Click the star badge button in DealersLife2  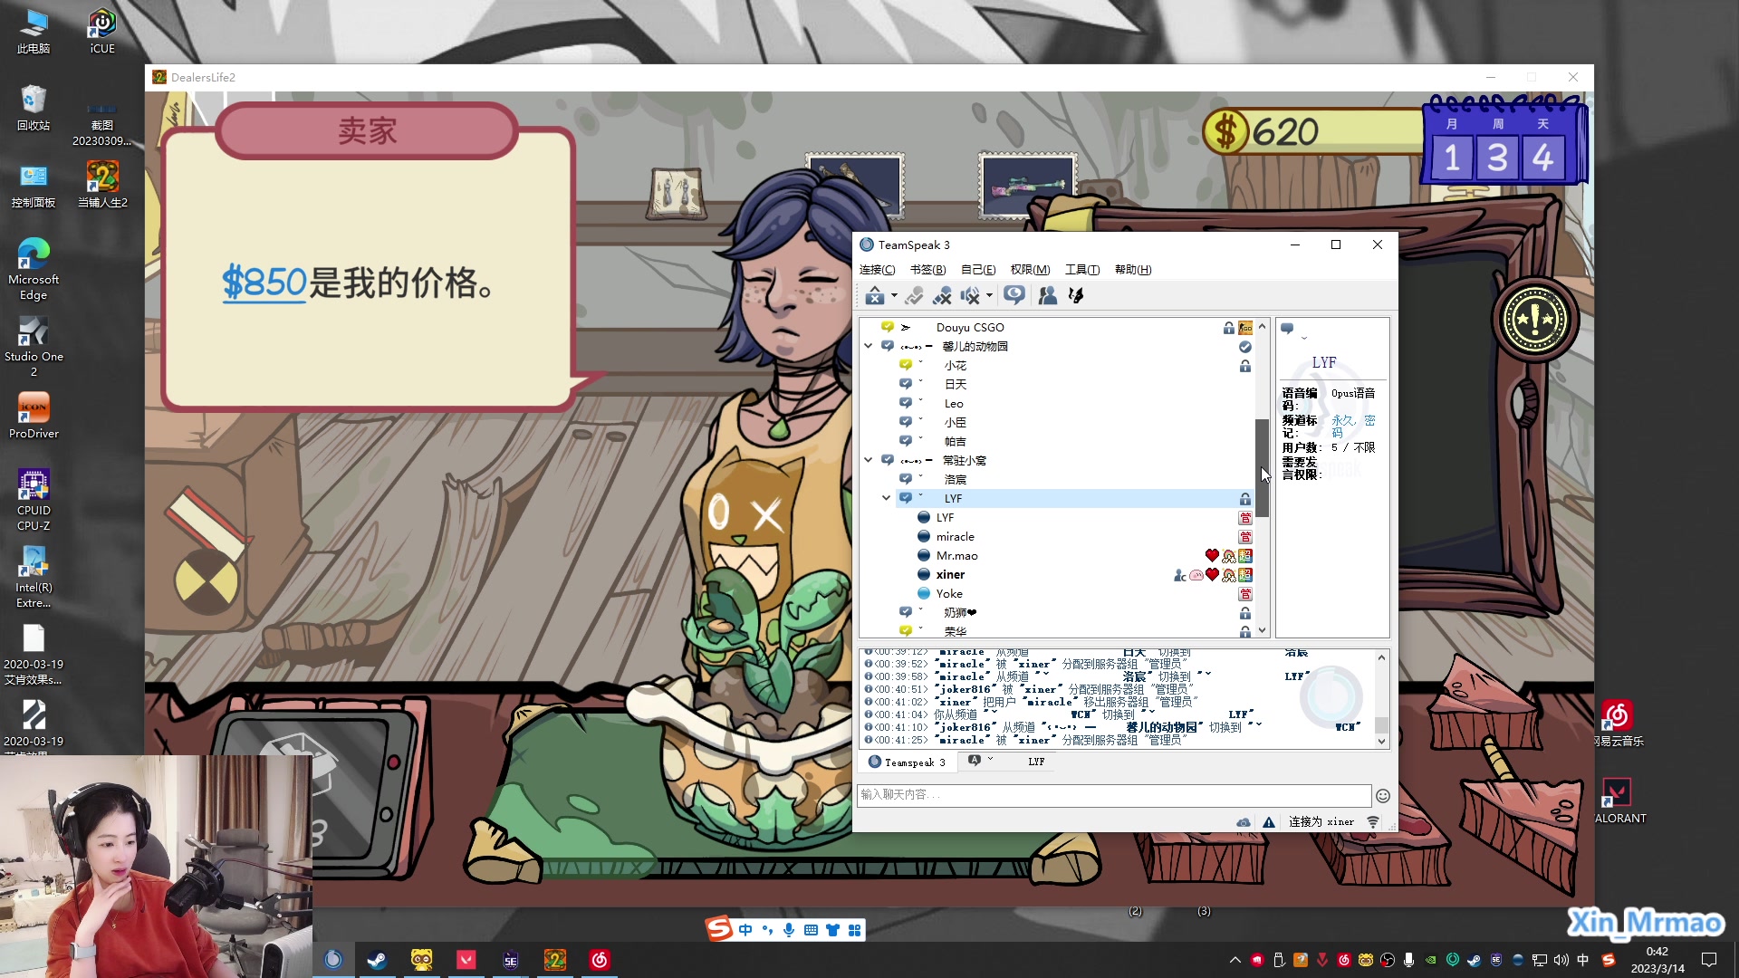[x=1535, y=320]
